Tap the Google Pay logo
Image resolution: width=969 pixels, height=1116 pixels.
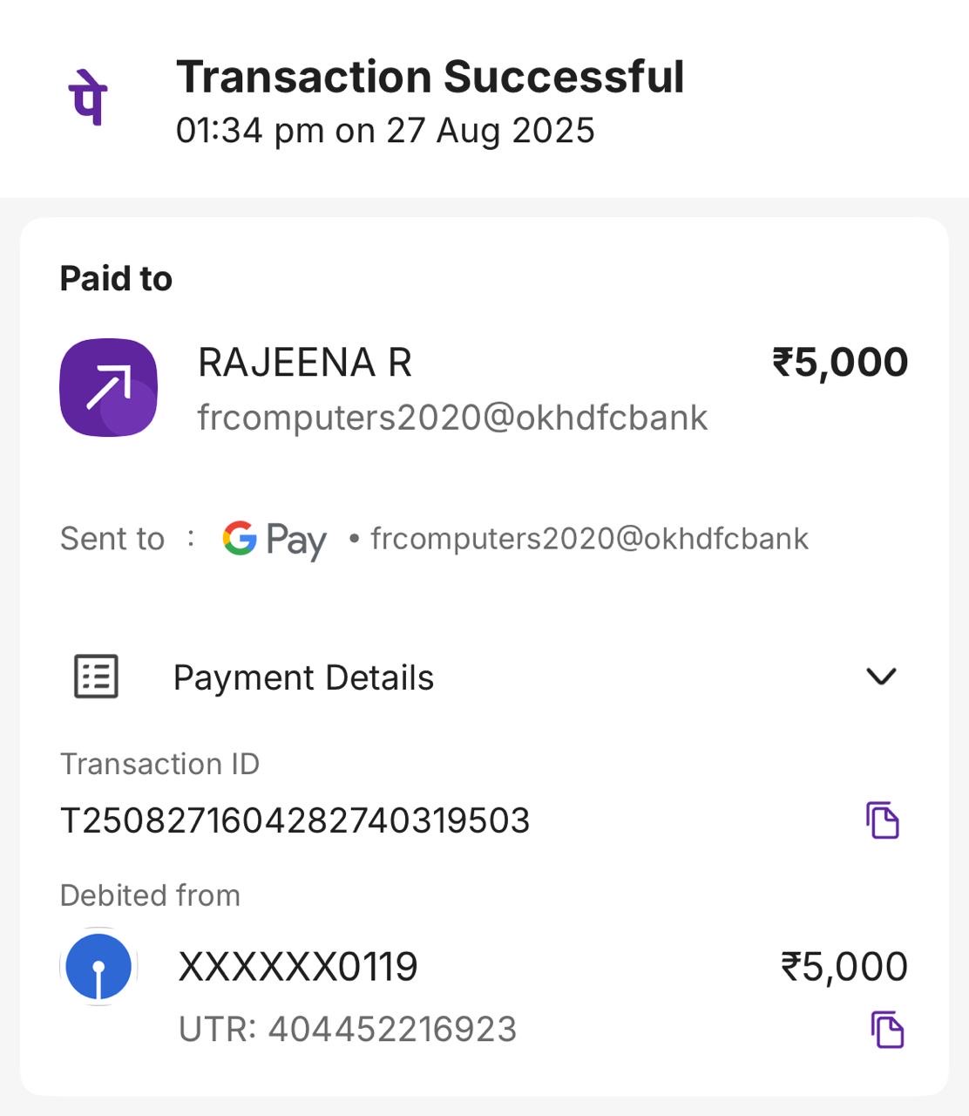274,540
